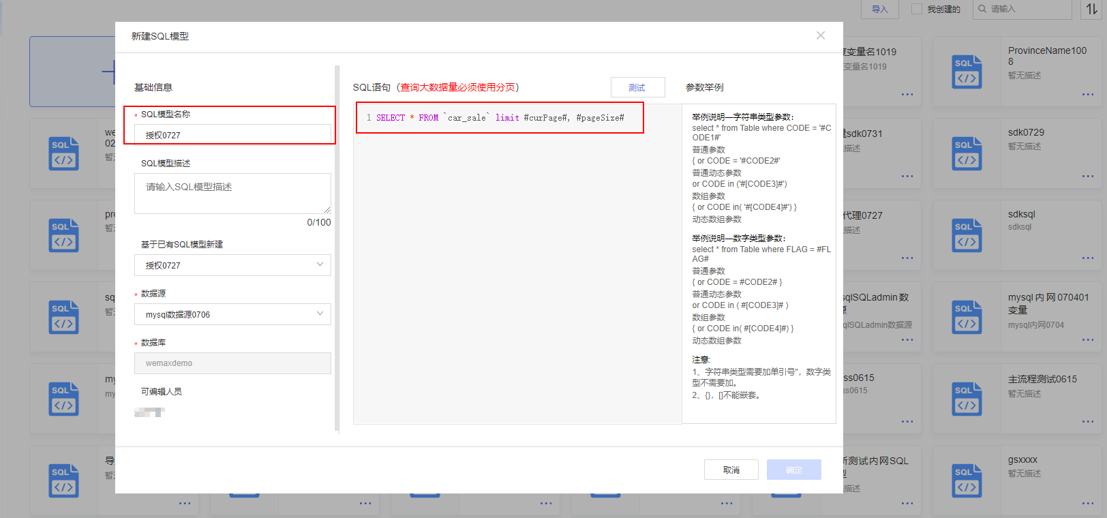1107x518 pixels.
Task: Click SQL icon of sdk0729 card
Action: (x=967, y=153)
